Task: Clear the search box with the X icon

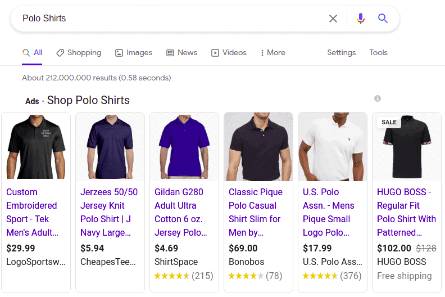Action: (x=333, y=19)
